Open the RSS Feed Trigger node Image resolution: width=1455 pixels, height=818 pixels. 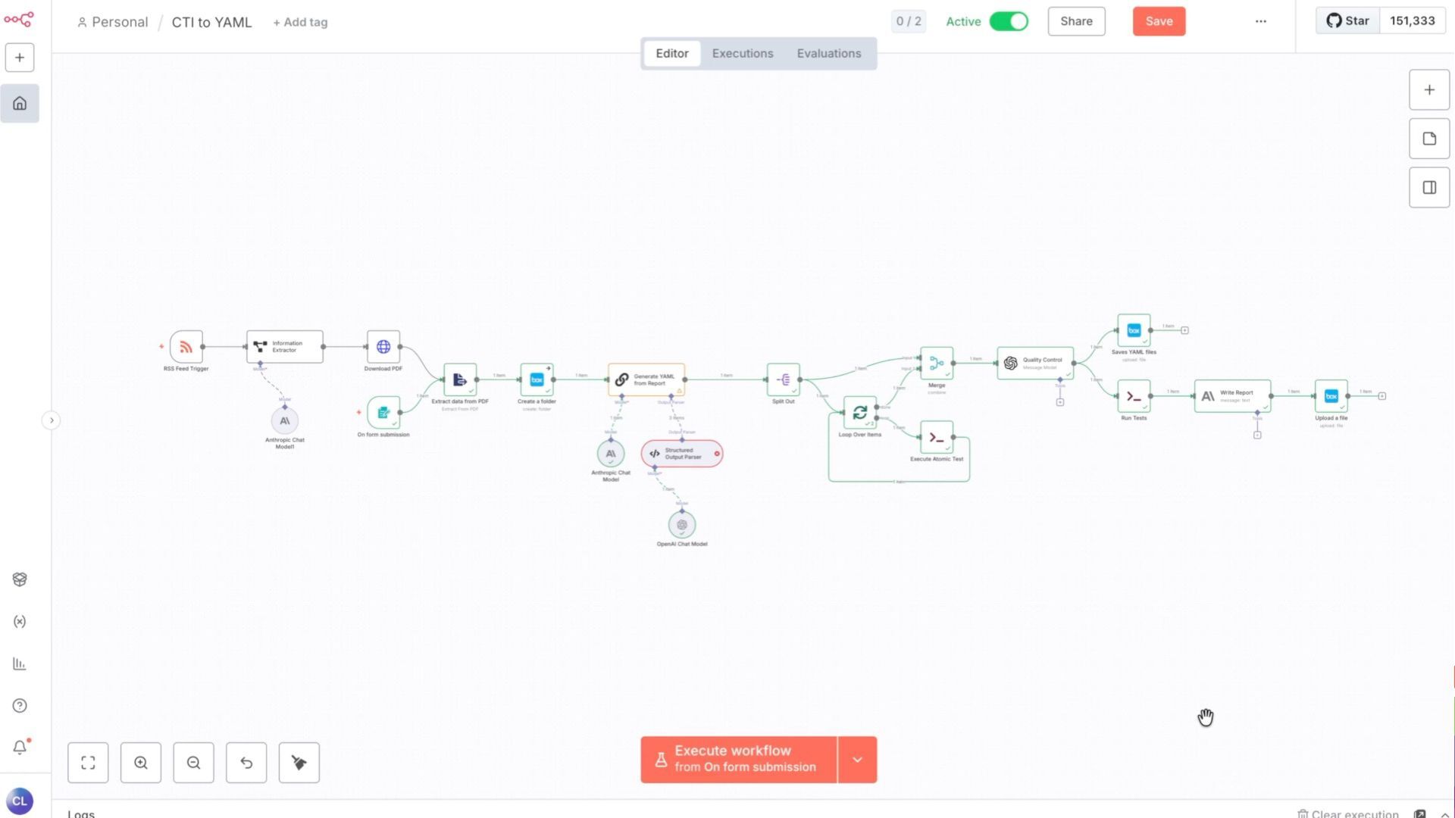click(186, 347)
